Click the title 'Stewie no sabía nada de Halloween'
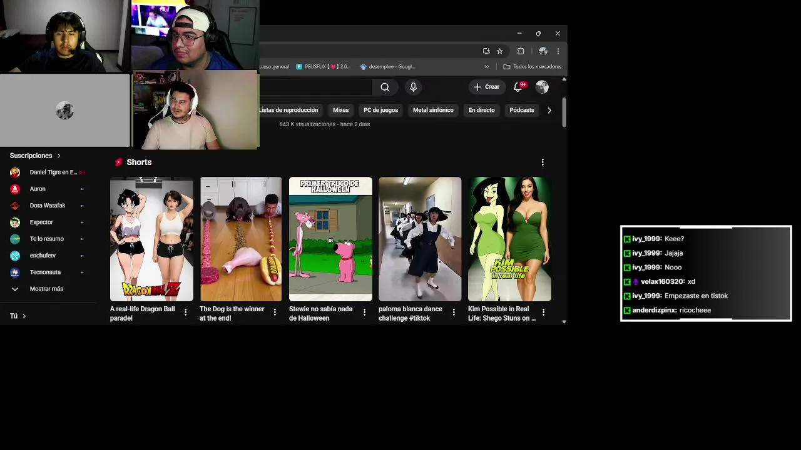Viewport: 801px width, 450px height. click(x=321, y=313)
